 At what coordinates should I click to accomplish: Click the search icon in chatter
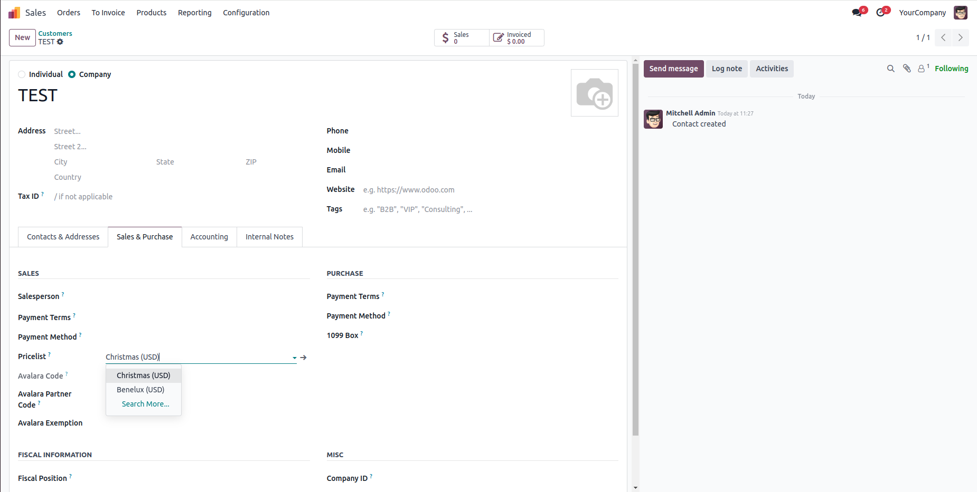(x=890, y=69)
